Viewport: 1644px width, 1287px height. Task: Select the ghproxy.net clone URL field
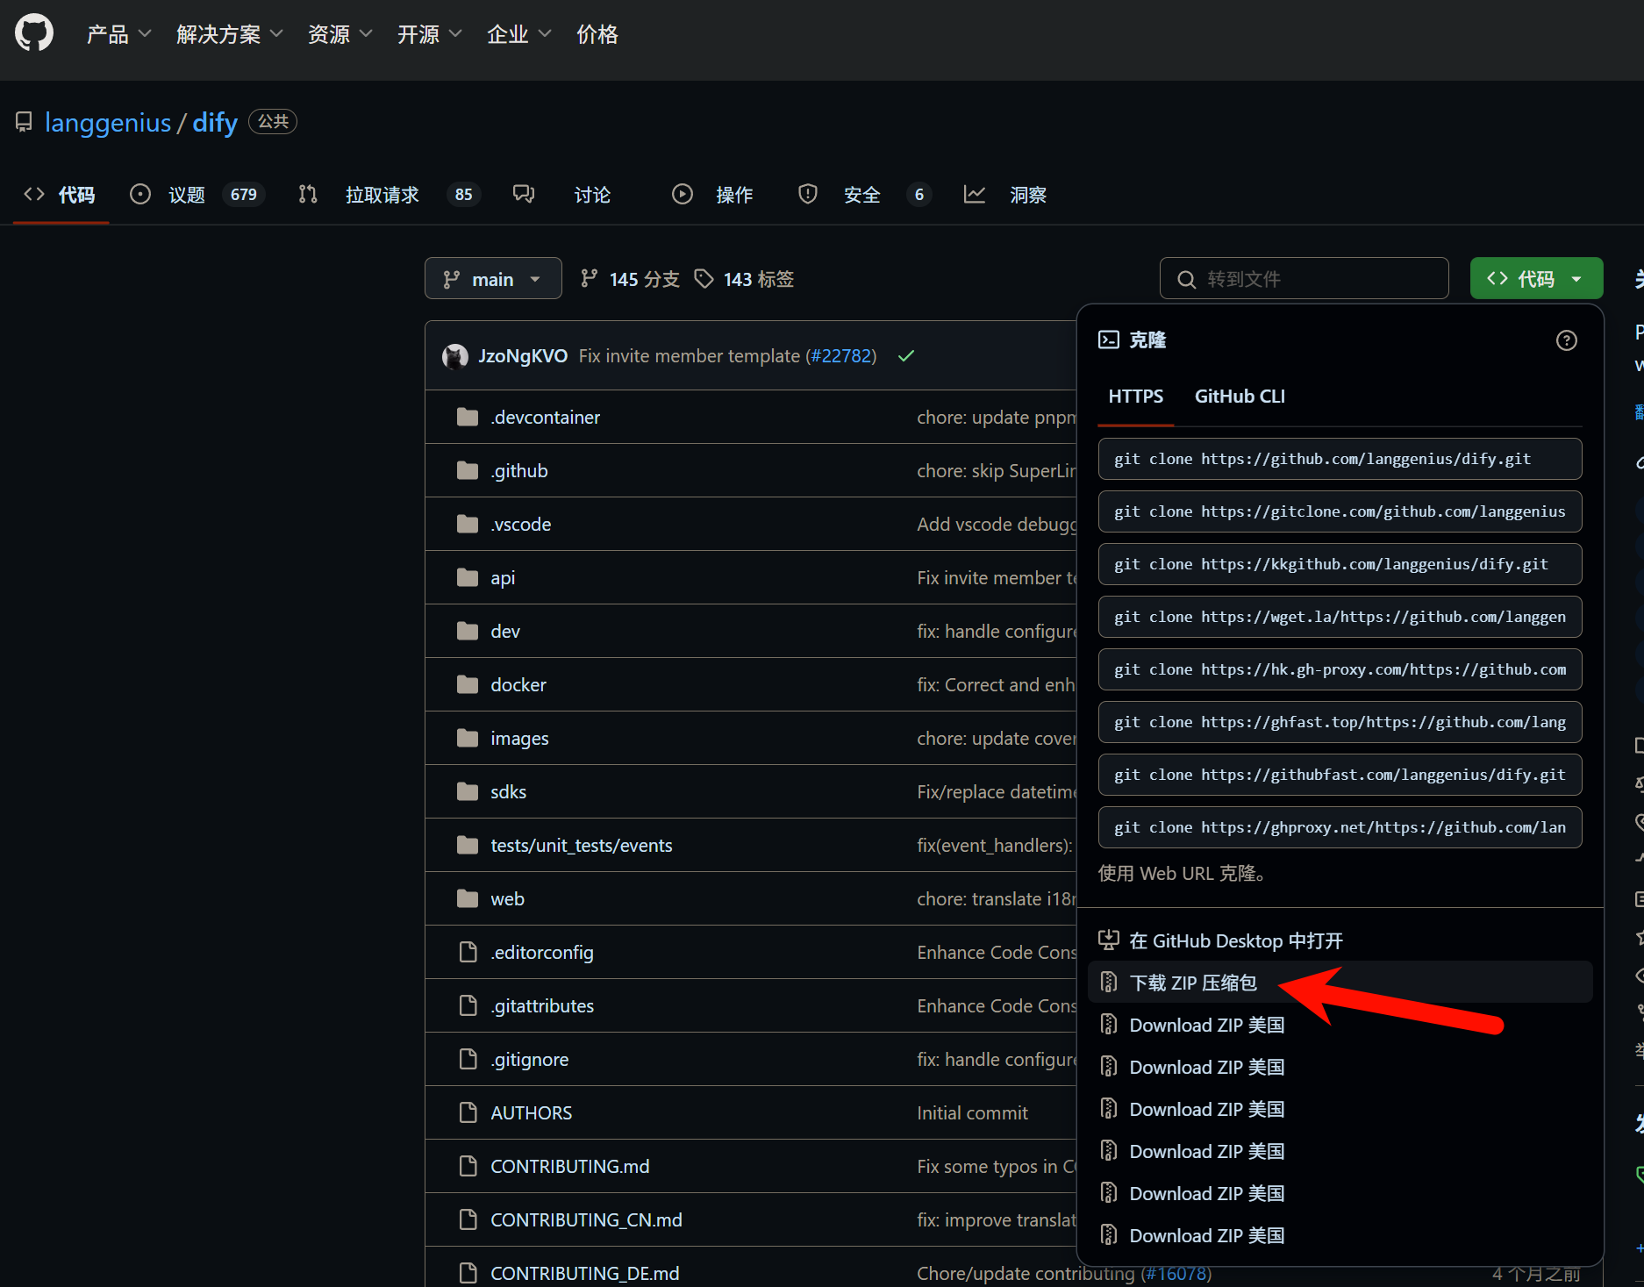click(x=1340, y=827)
